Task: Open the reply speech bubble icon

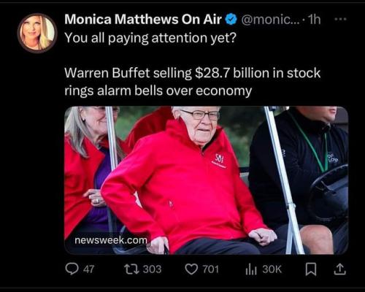Action: click(x=72, y=269)
